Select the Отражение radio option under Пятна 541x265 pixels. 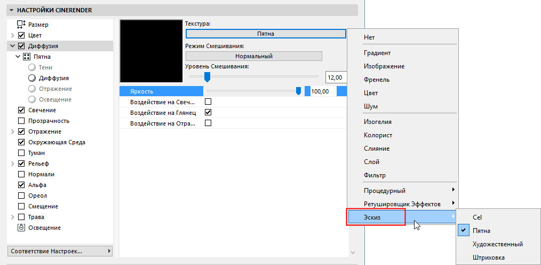pos(32,89)
